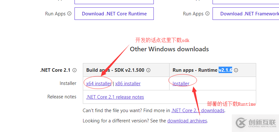Screen dimensions: 279x132
Task: Open .NET Core 2.1 release notes
Action: [x=115, y=97]
